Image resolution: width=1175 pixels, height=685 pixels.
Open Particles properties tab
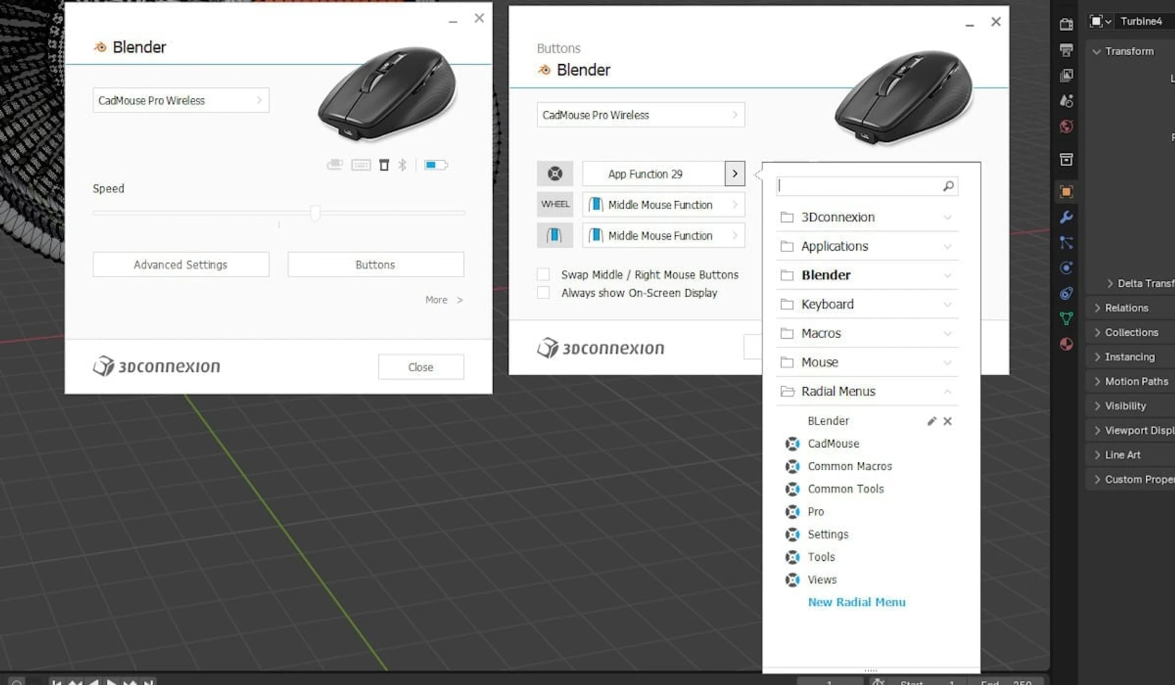click(x=1066, y=243)
